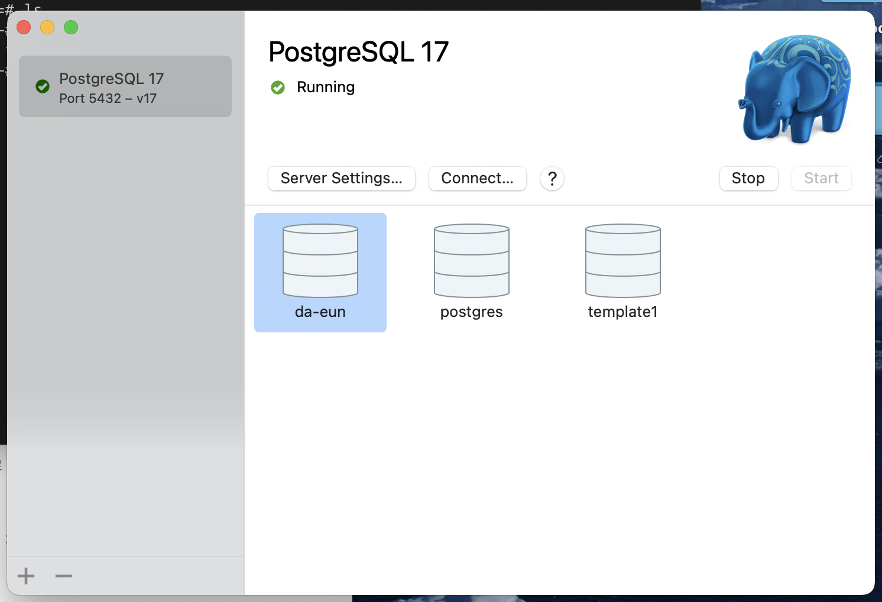Click sidebar PostgreSQL 17 server status checkmark
The width and height of the screenshot is (882, 602).
[x=43, y=86]
